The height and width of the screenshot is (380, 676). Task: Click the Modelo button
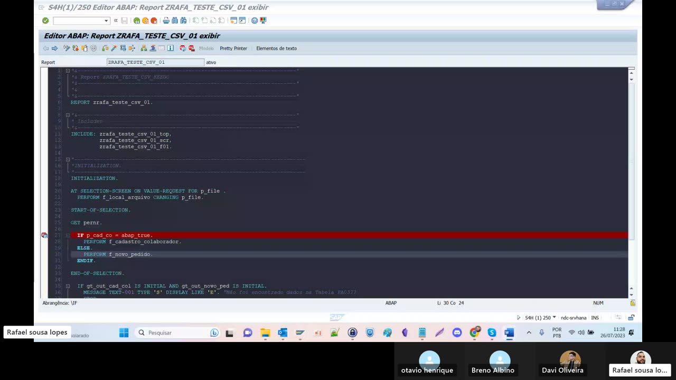click(x=206, y=49)
